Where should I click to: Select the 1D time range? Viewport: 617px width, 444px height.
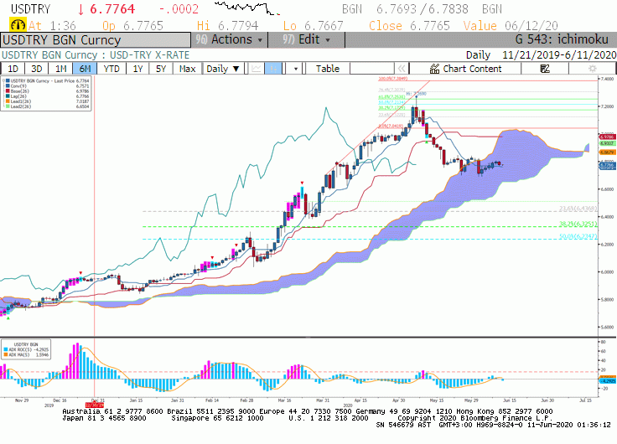(x=13, y=69)
